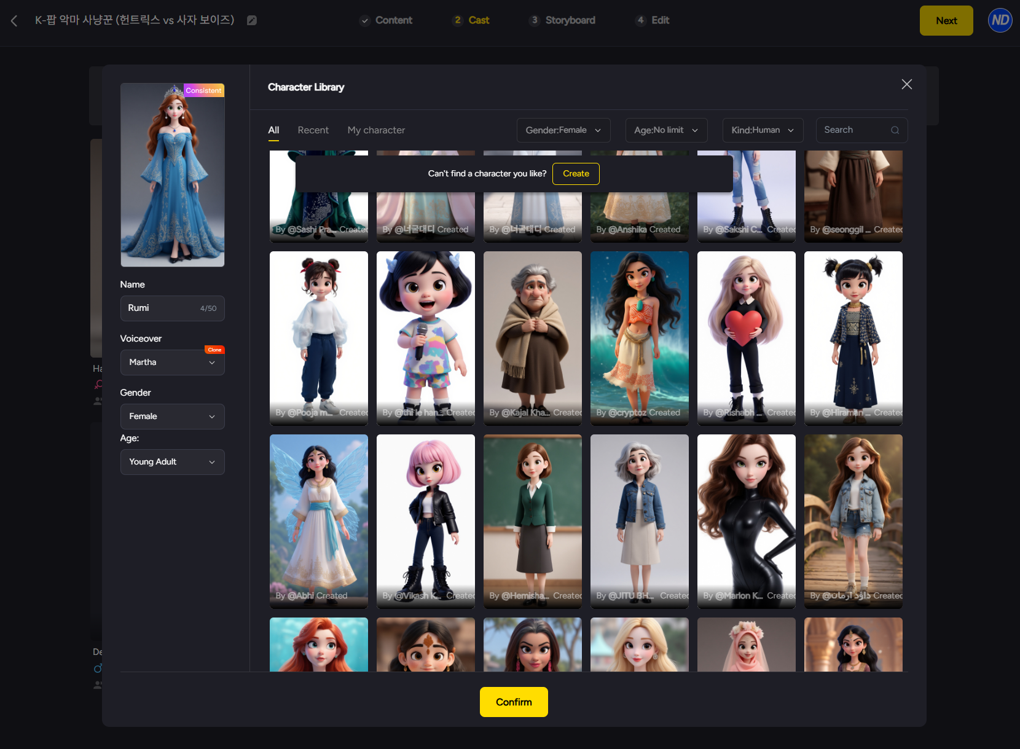Click the Confirm button

pyautogui.click(x=514, y=702)
